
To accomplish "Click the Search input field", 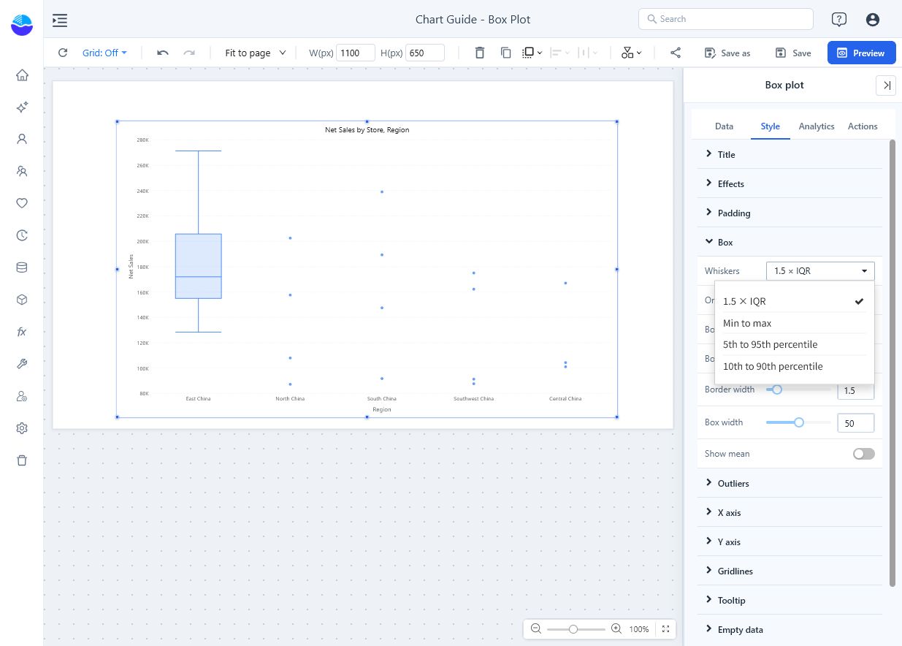I will tap(726, 19).
